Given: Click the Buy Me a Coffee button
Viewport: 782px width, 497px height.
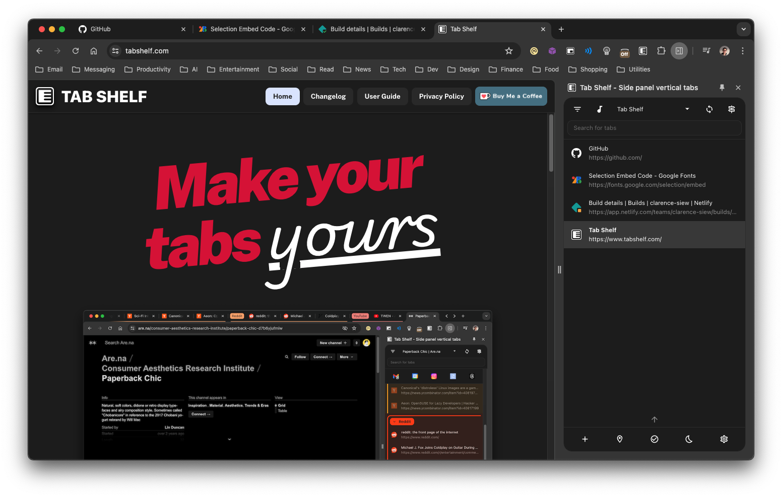Looking at the screenshot, I should coord(511,96).
